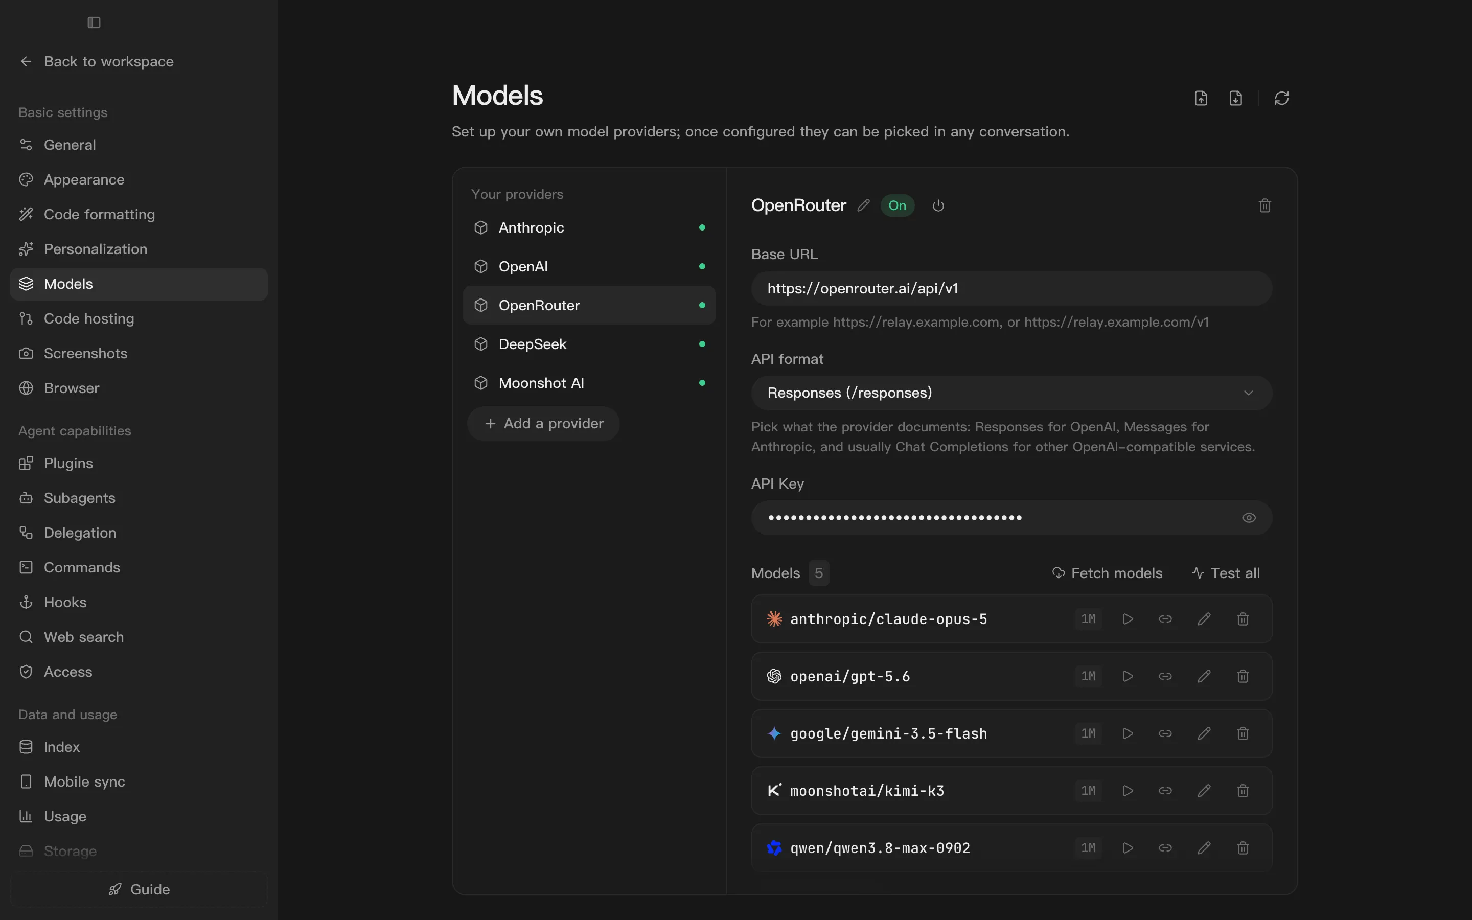This screenshot has width=1472, height=920.
Task: Open the Usage page
Action: (139, 816)
